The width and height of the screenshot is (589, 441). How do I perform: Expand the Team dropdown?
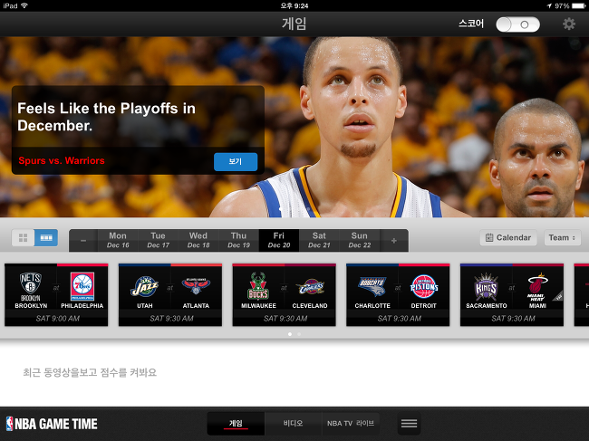pyautogui.click(x=563, y=237)
